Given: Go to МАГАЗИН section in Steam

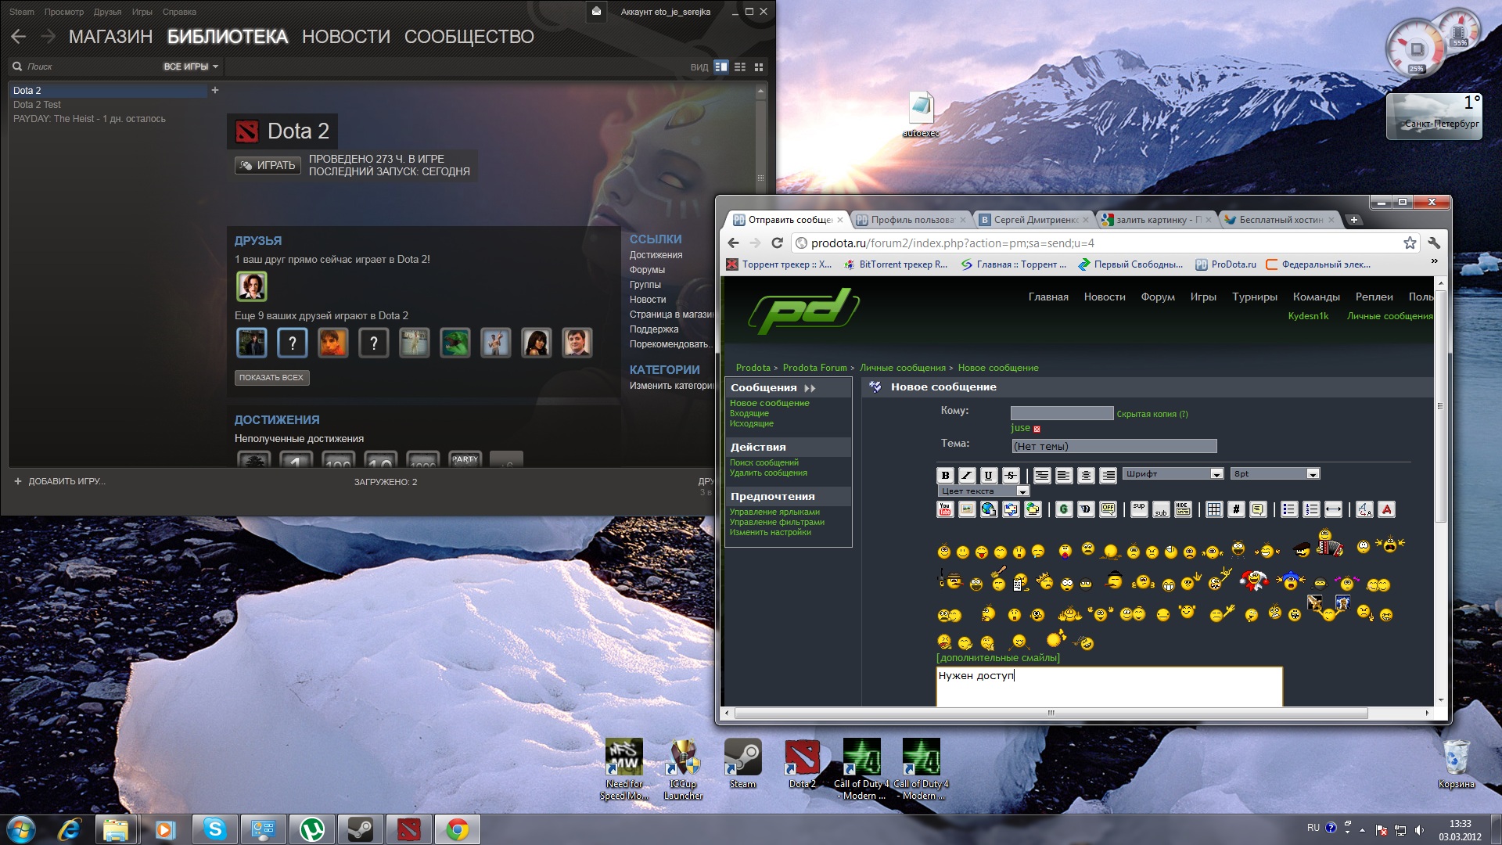Looking at the screenshot, I should pyautogui.click(x=110, y=37).
